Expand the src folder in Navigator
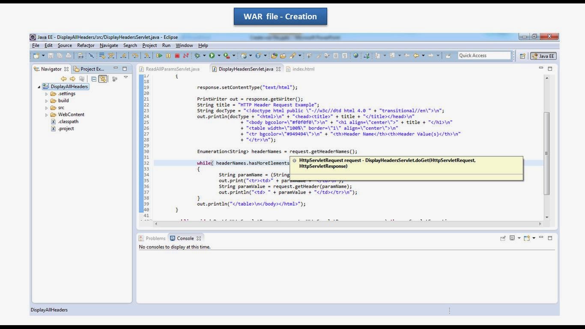585x329 pixels. (46, 108)
